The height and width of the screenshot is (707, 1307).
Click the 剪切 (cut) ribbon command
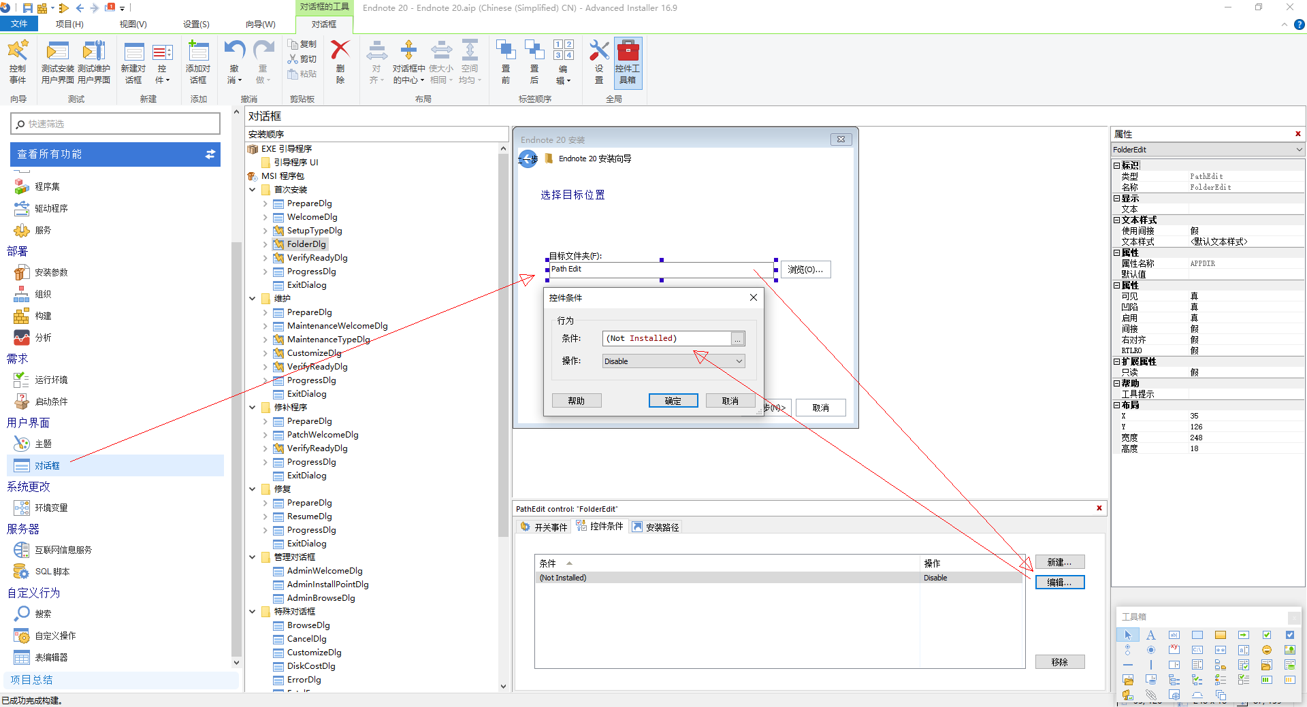[302, 59]
